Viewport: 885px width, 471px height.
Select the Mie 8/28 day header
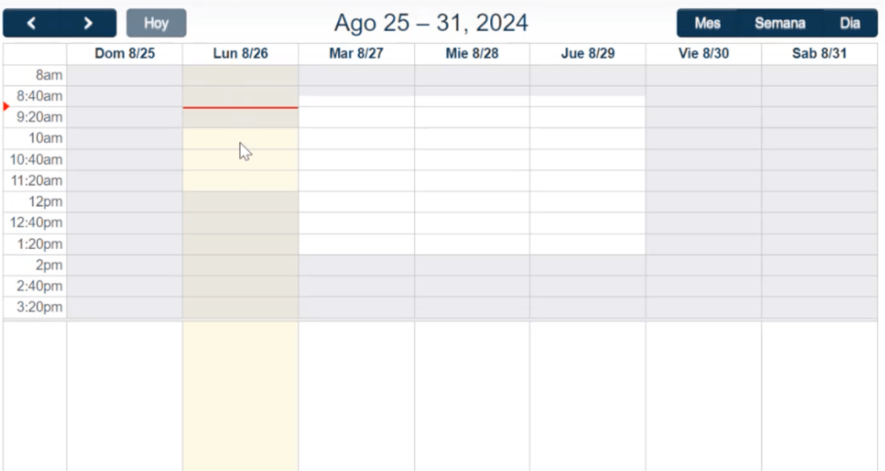click(472, 54)
